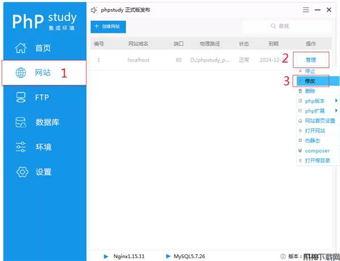Click the database cloud icon in sidebar
Screen dimensions: 340x261
tap(21, 122)
